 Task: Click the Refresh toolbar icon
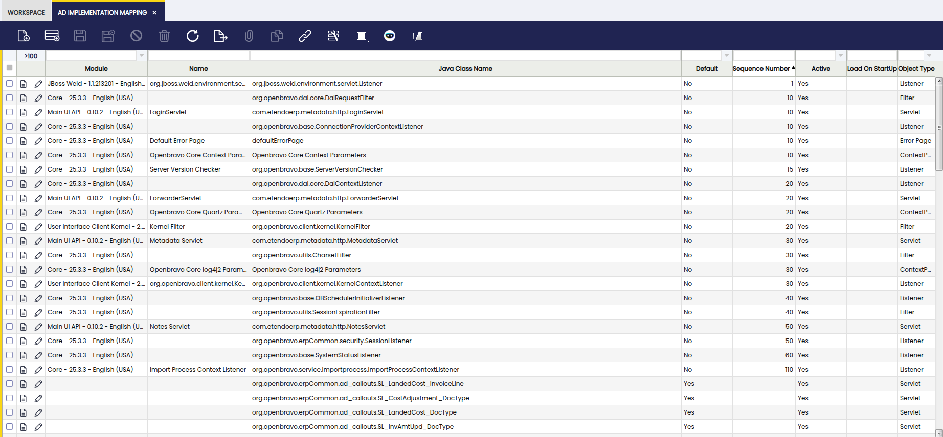pos(192,36)
